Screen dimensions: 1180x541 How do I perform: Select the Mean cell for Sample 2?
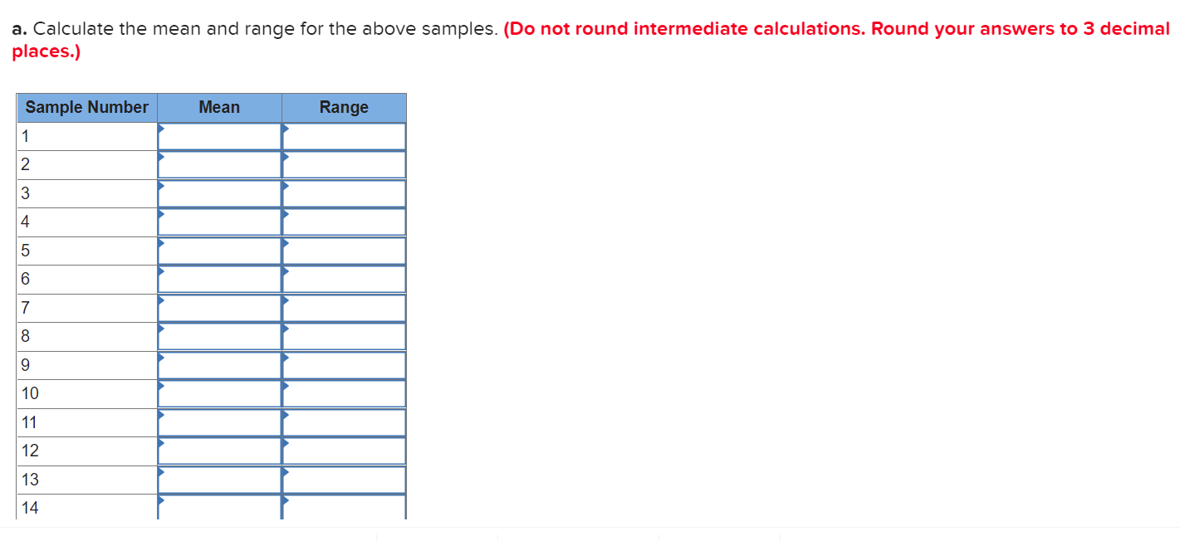click(219, 164)
